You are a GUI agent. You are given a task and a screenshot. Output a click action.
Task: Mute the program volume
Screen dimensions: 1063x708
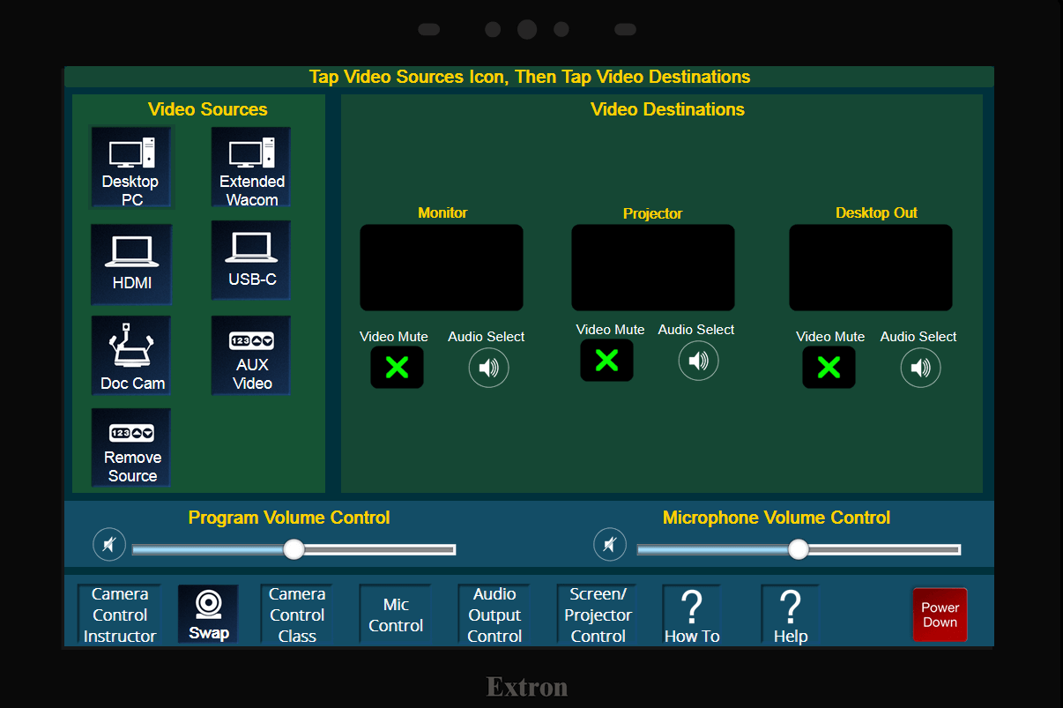tap(109, 545)
